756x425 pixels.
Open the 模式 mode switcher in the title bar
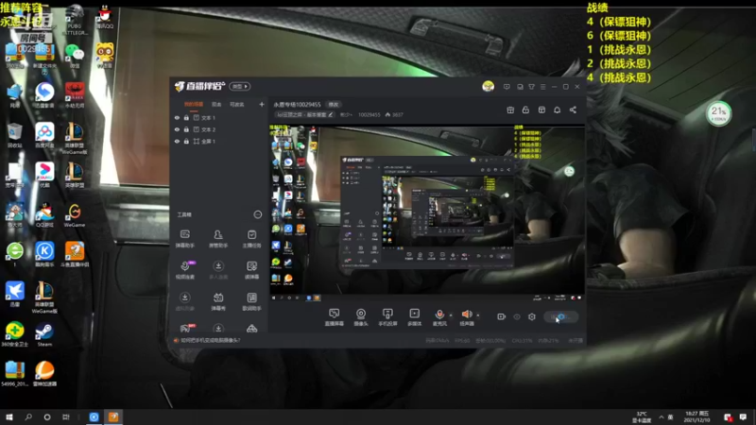click(x=240, y=86)
